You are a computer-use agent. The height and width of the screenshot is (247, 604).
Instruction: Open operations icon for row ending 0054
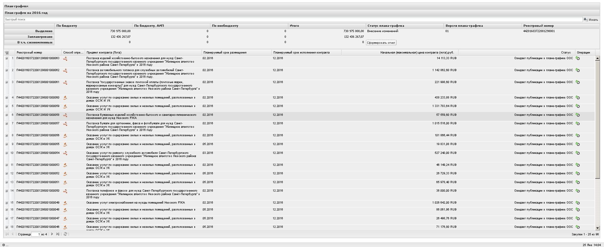point(578,153)
